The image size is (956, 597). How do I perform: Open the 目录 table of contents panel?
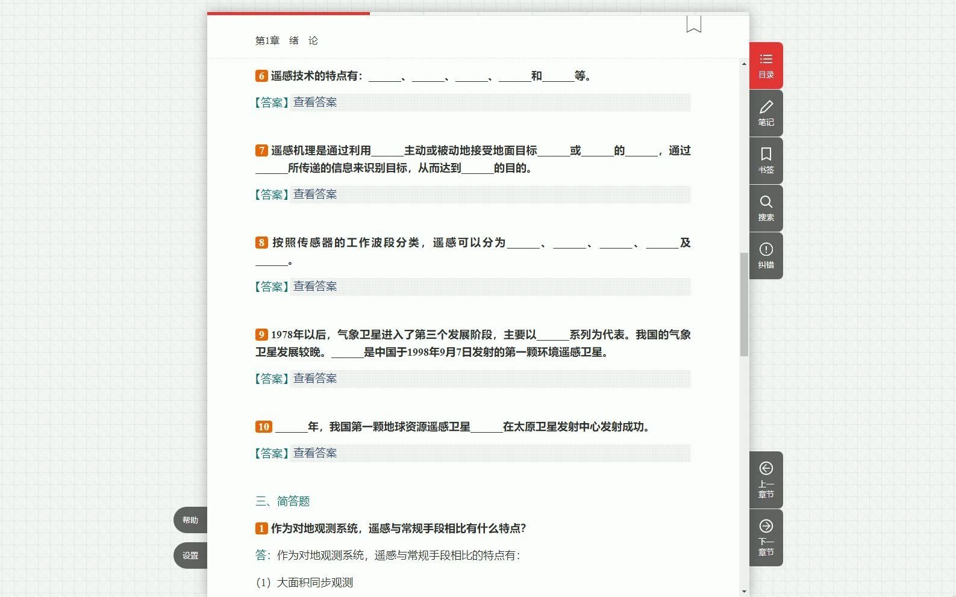[x=766, y=66]
